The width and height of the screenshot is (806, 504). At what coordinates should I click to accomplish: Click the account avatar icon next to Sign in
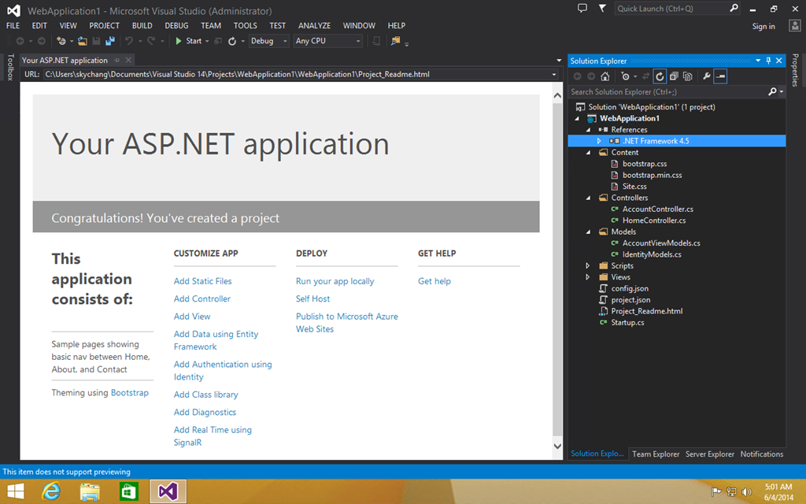coord(795,26)
